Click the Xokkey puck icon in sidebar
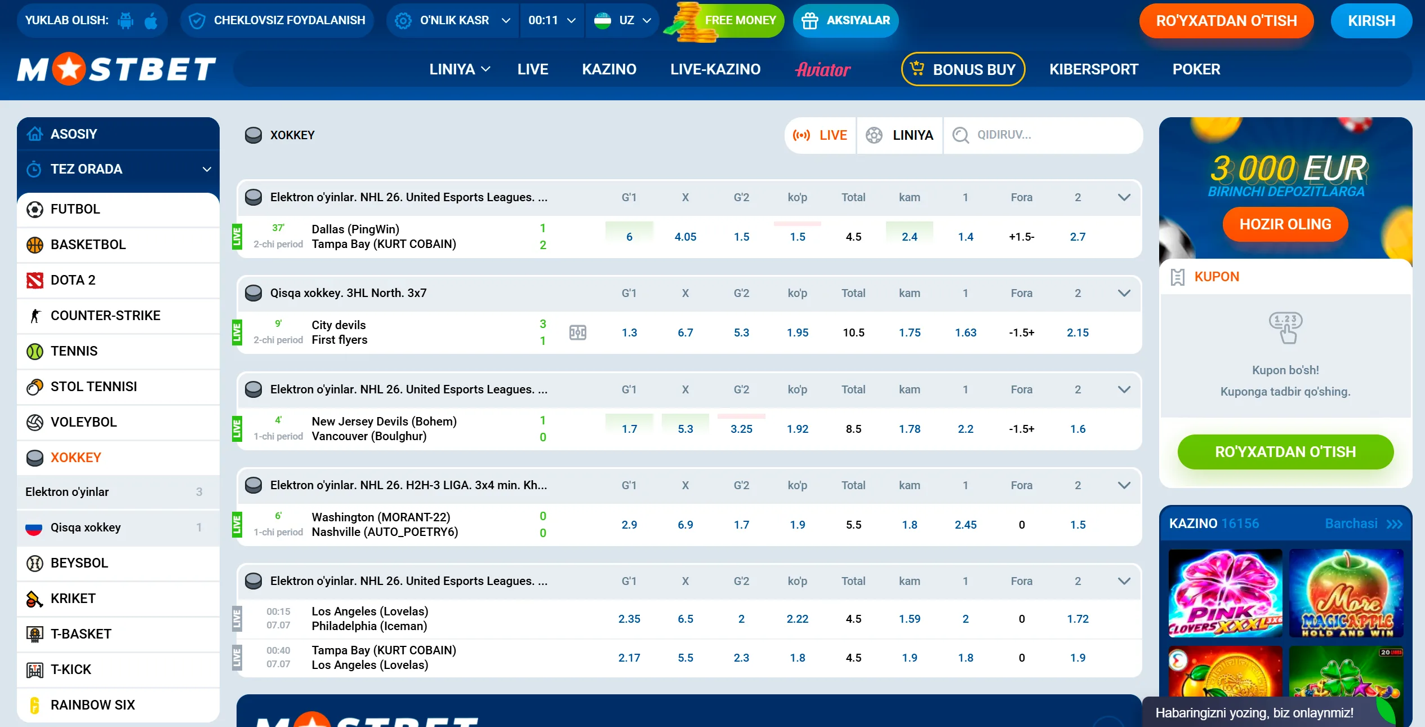Screen dimensions: 1425x727 tap(35, 458)
